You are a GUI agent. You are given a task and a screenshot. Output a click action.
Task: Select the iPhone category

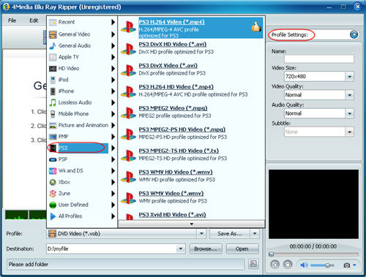[x=82, y=91]
